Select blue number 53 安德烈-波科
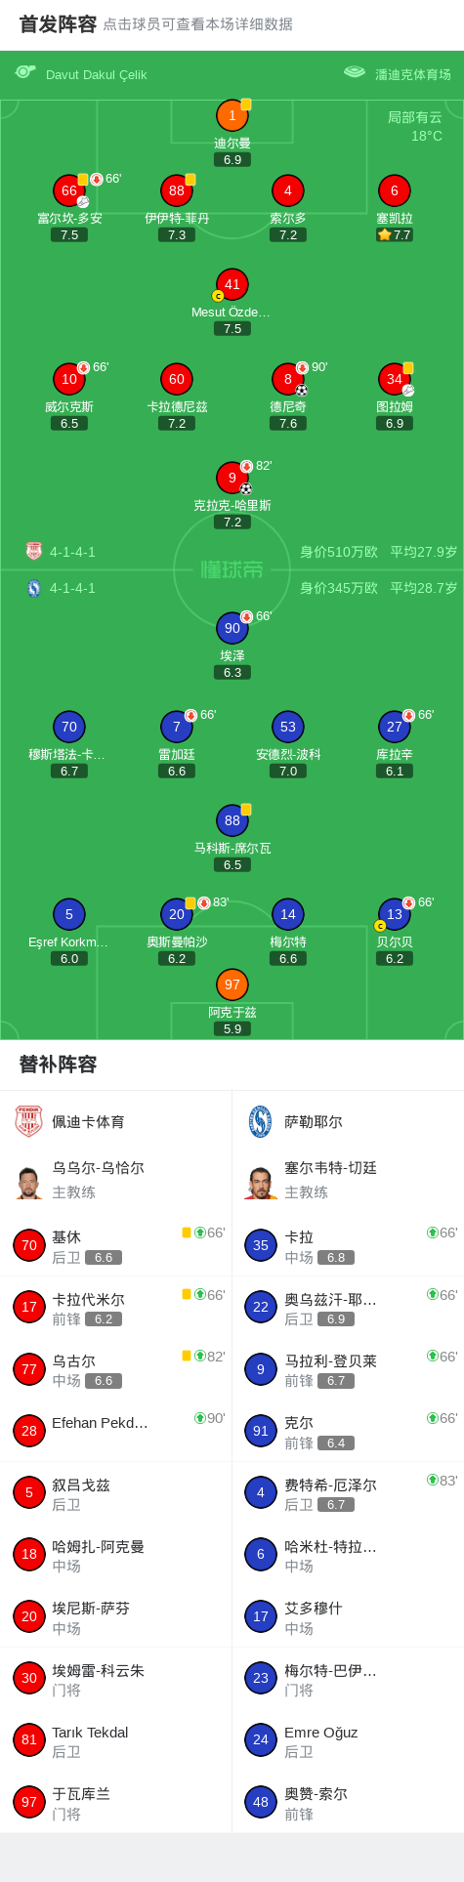 [288, 727]
